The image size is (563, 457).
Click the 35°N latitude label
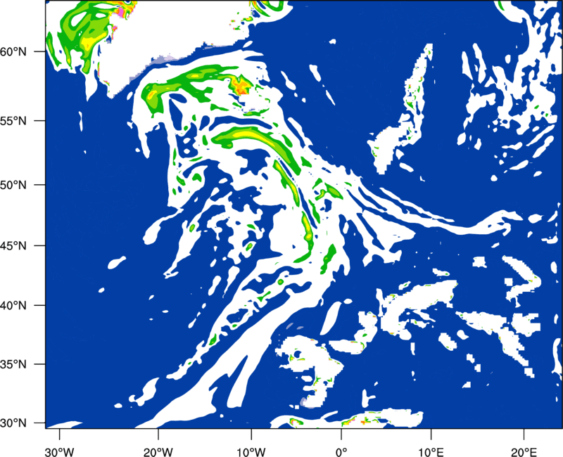[x=13, y=364]
